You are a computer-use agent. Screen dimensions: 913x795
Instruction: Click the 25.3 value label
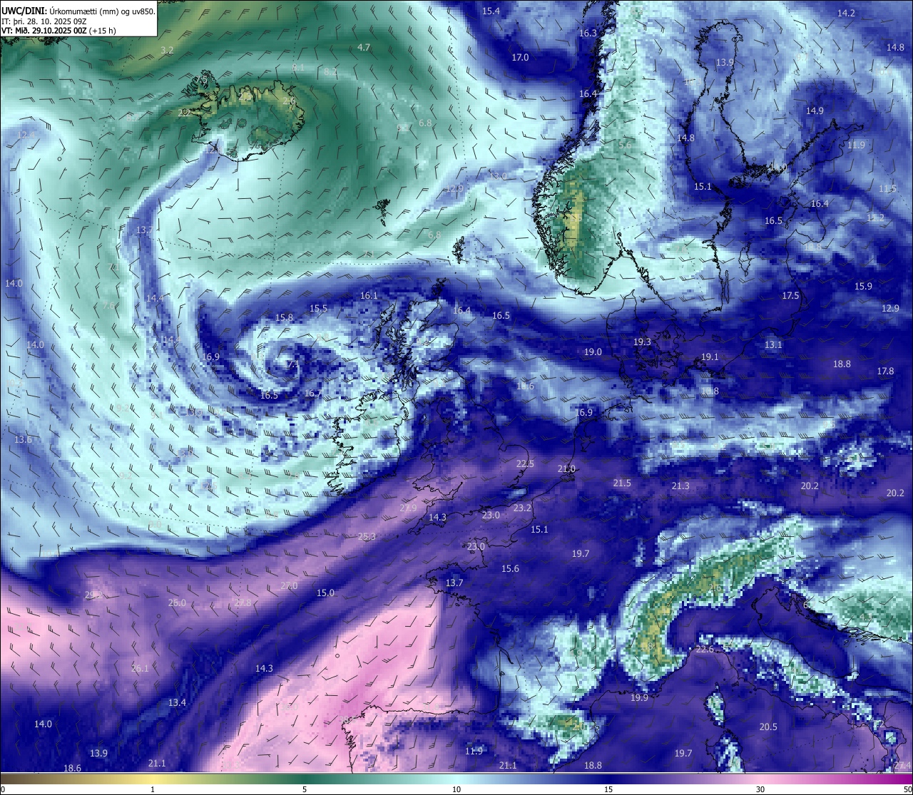click(367, 536)
